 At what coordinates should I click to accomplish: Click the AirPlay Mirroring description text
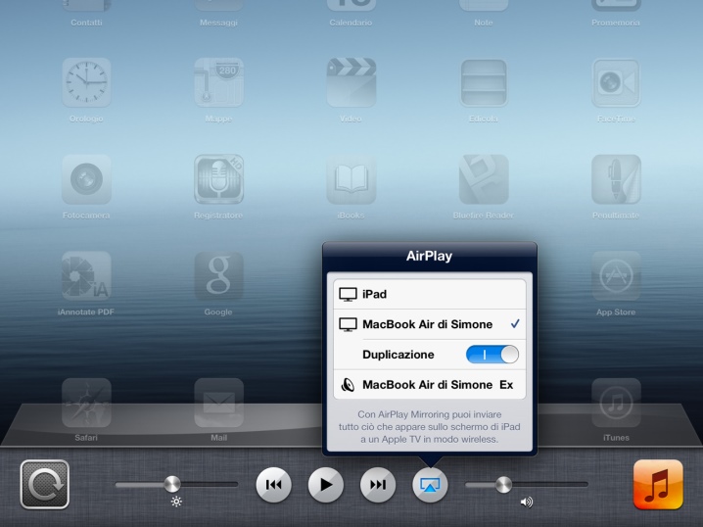430,426
